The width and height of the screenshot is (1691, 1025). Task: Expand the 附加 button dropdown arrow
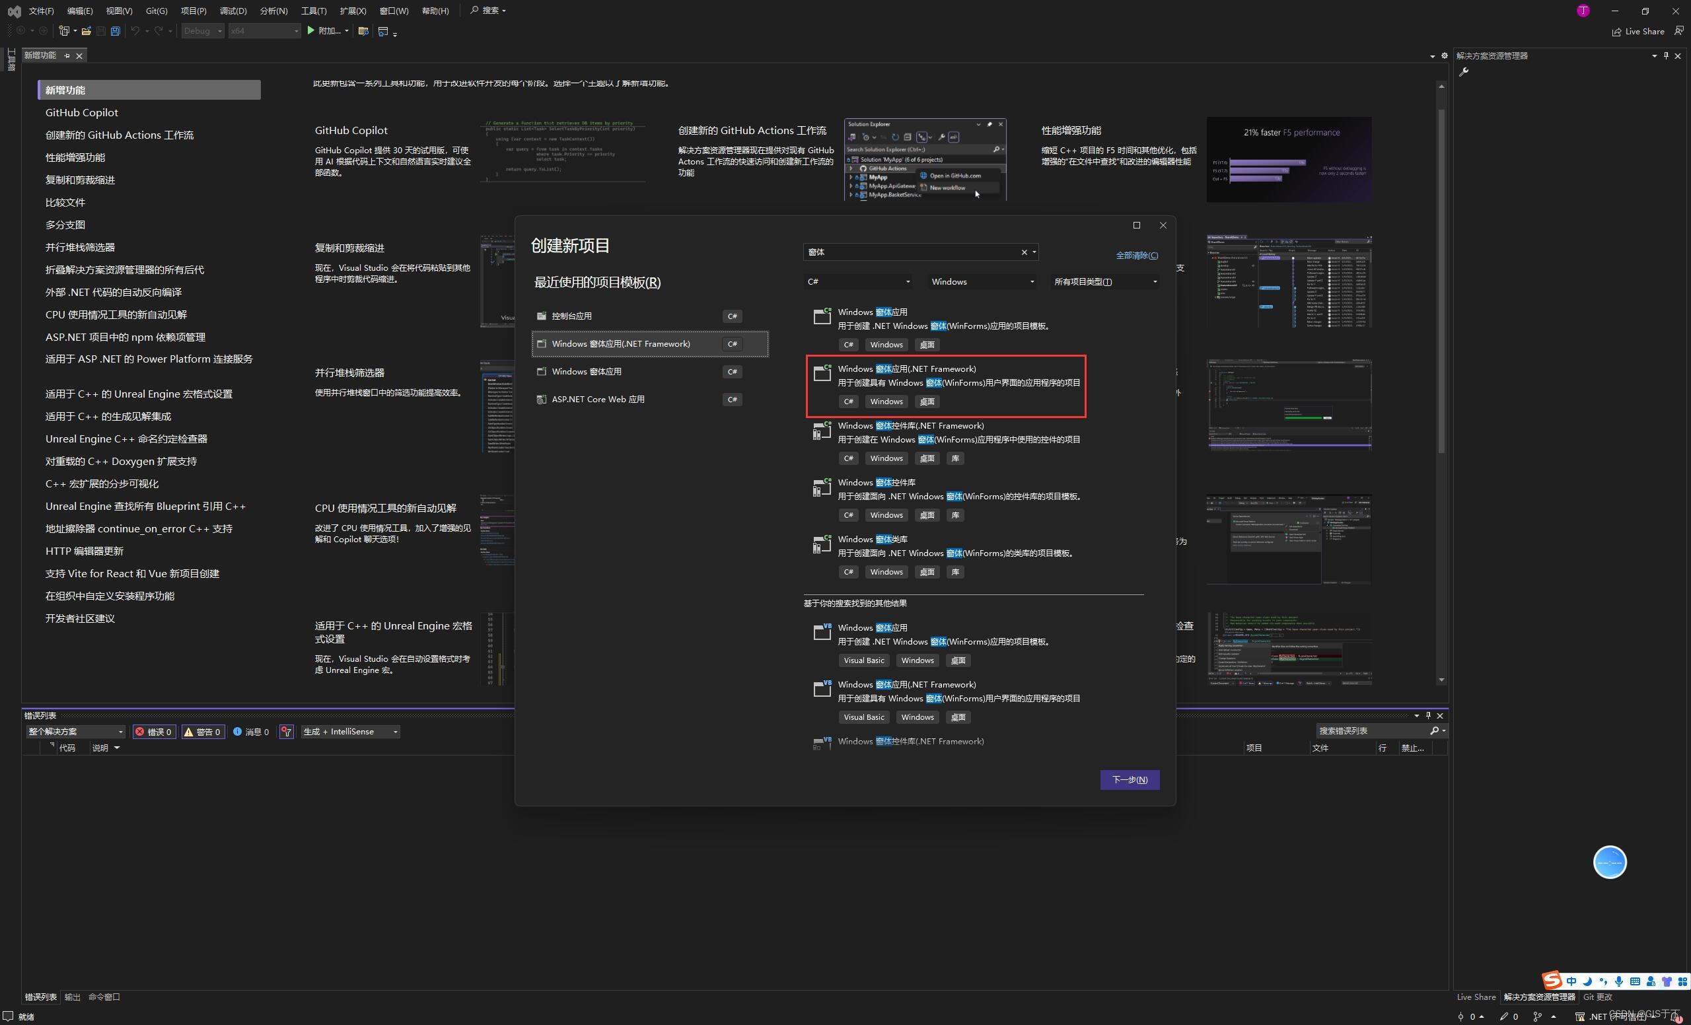347,31
